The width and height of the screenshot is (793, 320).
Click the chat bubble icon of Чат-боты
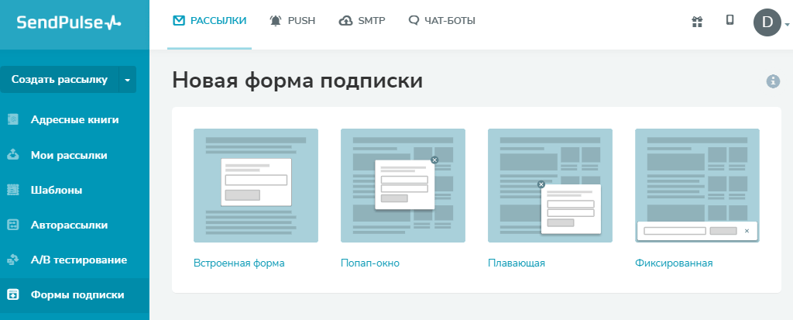[414, 21]
